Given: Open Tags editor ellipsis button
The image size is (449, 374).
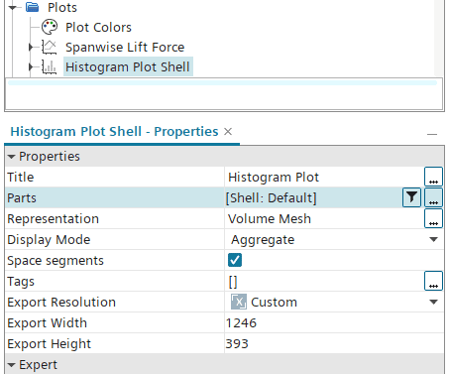Looking at the screenshot, I should coord(433,281).
